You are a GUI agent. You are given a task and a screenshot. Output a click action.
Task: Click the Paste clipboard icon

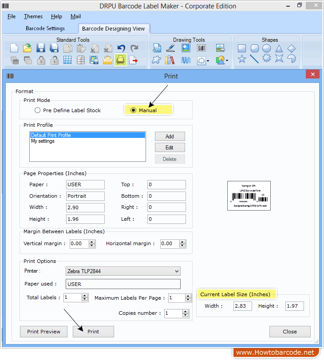click(x=81, y=48)
